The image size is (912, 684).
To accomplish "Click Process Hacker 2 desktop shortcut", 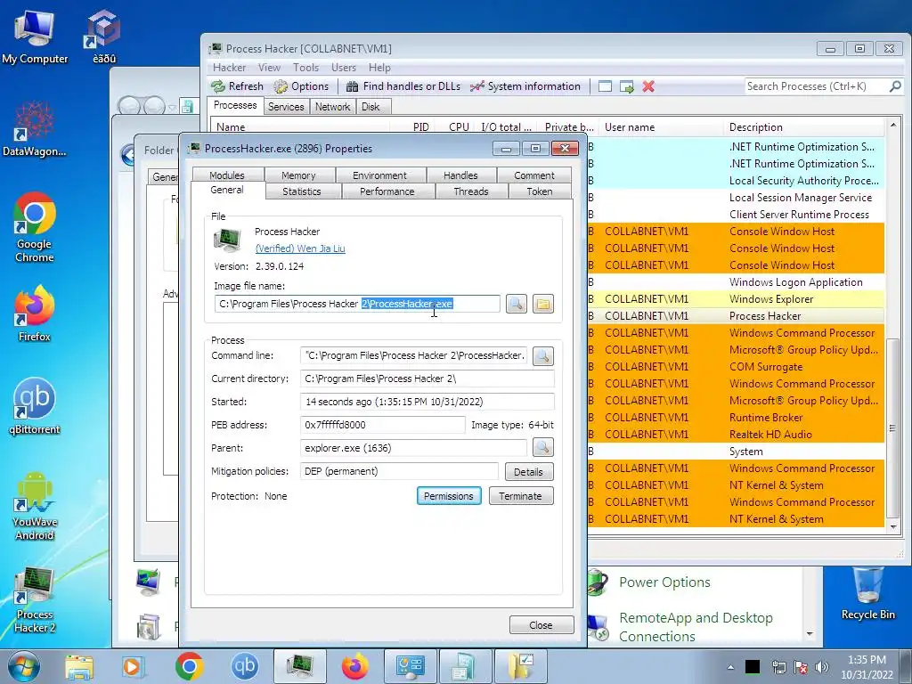I will (x=35, y=599).
